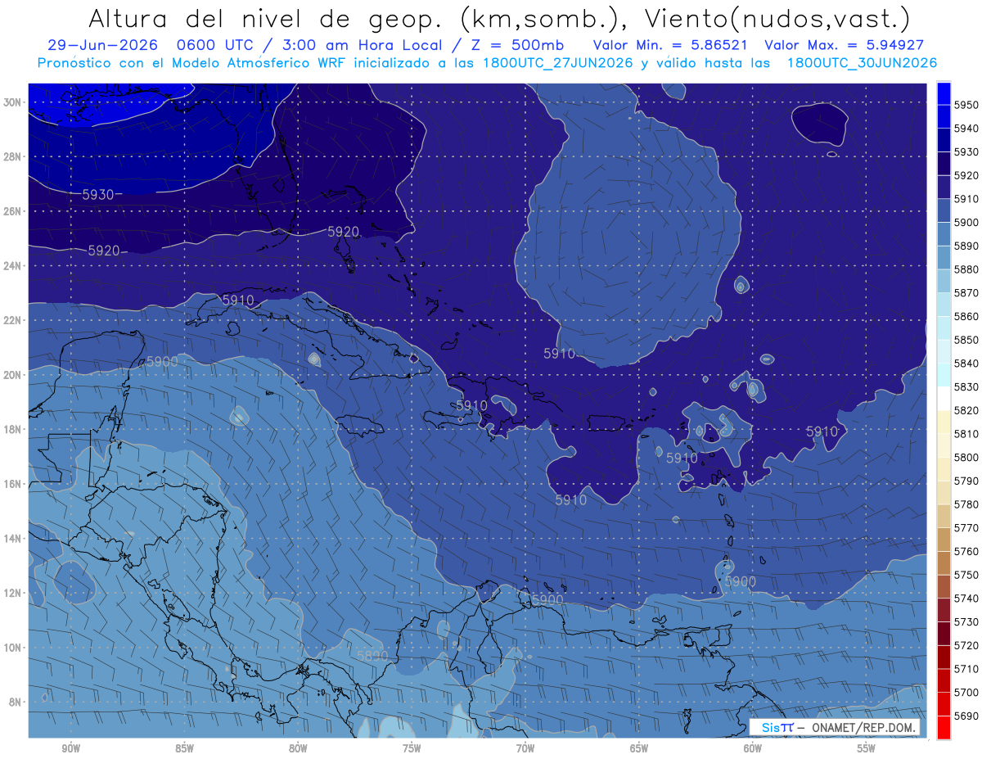Click the '65W' longitude axis label
Viewport: 982px width, 759px height.
coord(639,748)
